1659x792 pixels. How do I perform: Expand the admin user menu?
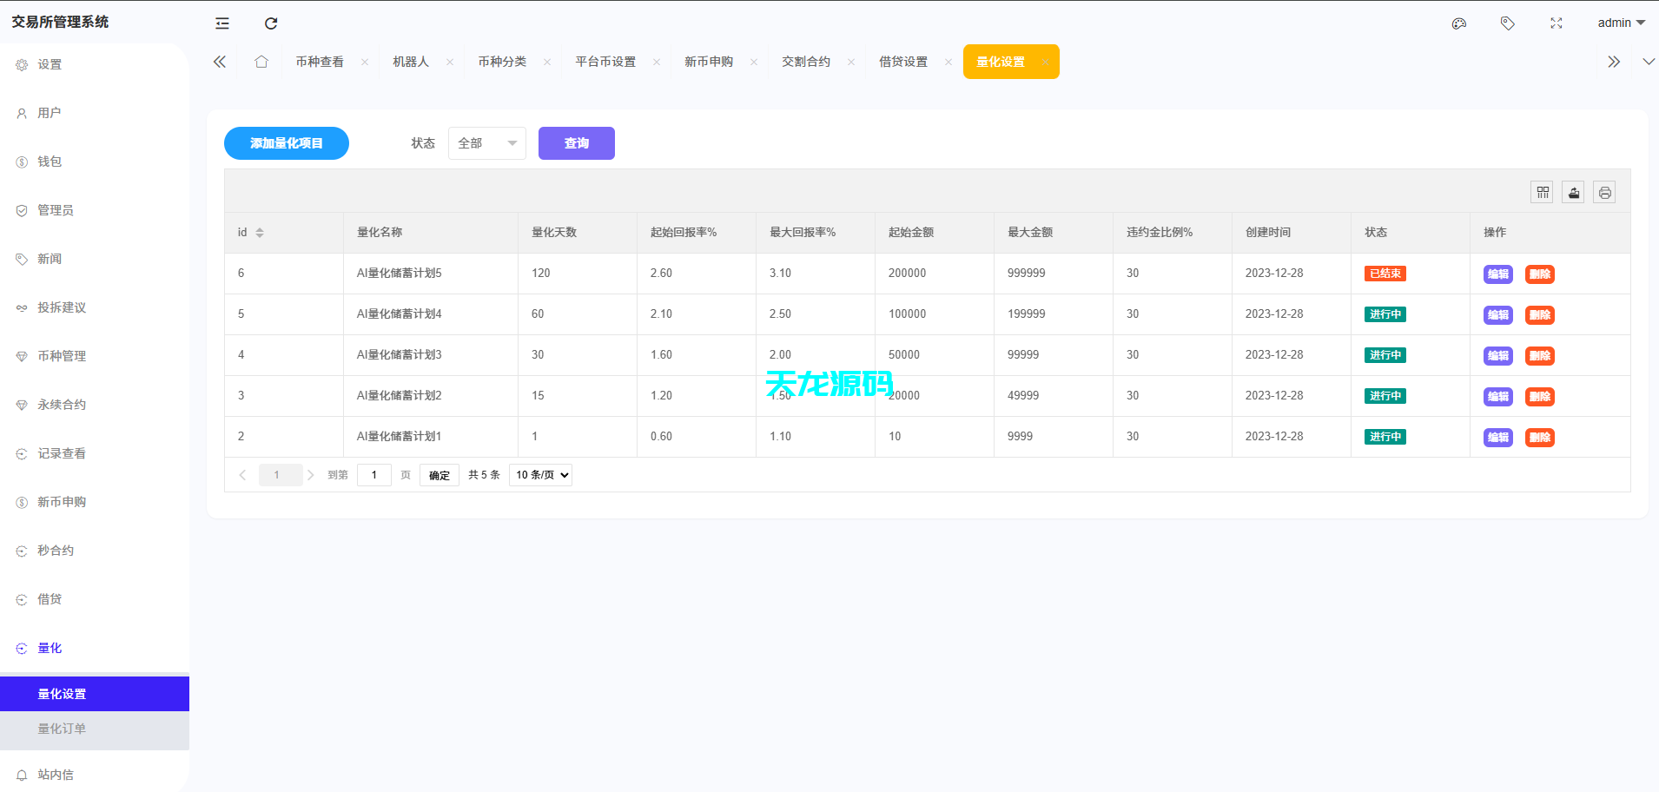click(x=1621, y=23)
